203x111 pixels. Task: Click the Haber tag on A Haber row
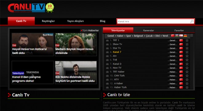click(x=172, y=84)
